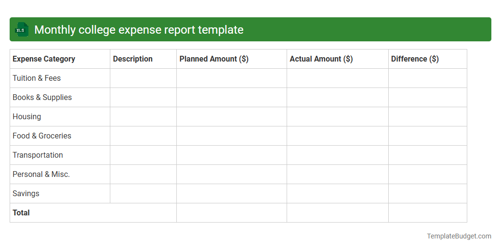Click the 'Housing' row label
Viewport: 501px width, 250px height.
point(27,117)
